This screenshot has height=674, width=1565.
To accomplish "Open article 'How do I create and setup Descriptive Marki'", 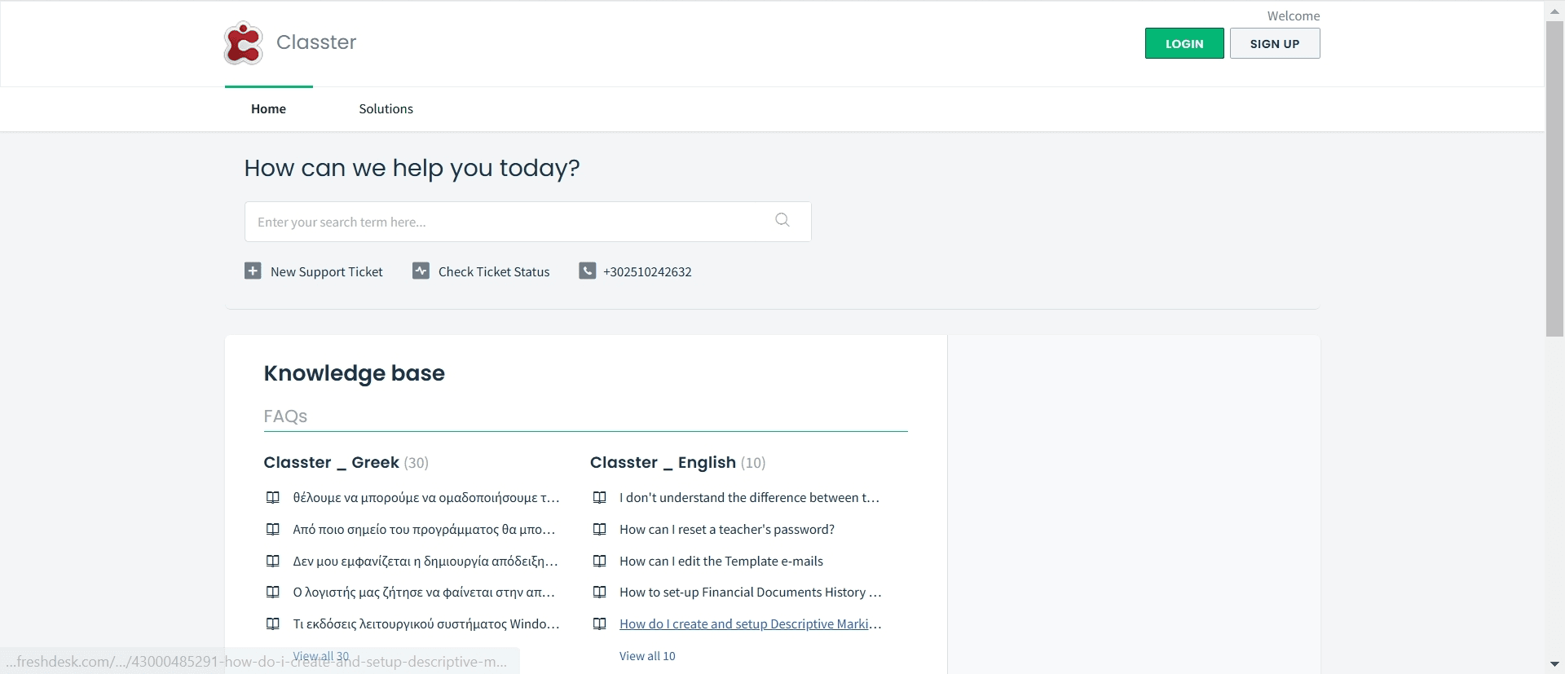I will (x=751, y=623).
